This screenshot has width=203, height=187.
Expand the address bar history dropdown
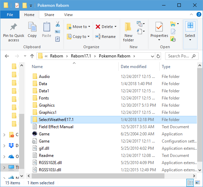click(x=153, y=56)
